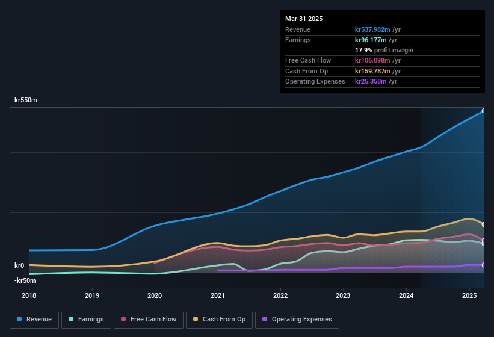Viewport: 494px width, 337px height.
Task: Click the 17.9% profit margin text
Action: coord(384,50)
